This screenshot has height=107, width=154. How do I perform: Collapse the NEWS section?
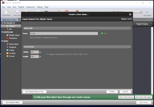2,41
